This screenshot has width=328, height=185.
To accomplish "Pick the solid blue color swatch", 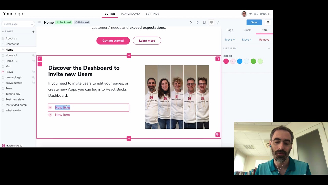I will pos(240,61).
